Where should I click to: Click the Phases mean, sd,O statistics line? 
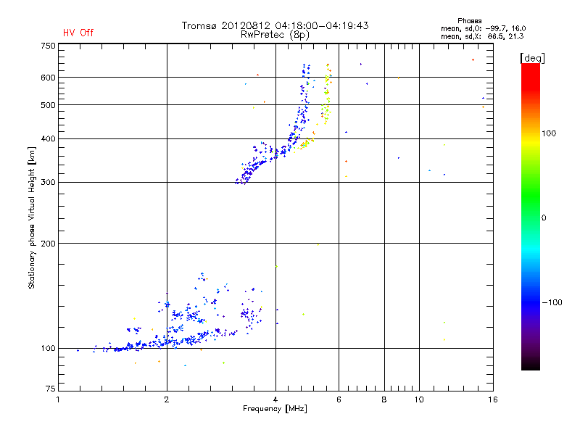pos(483,28)
